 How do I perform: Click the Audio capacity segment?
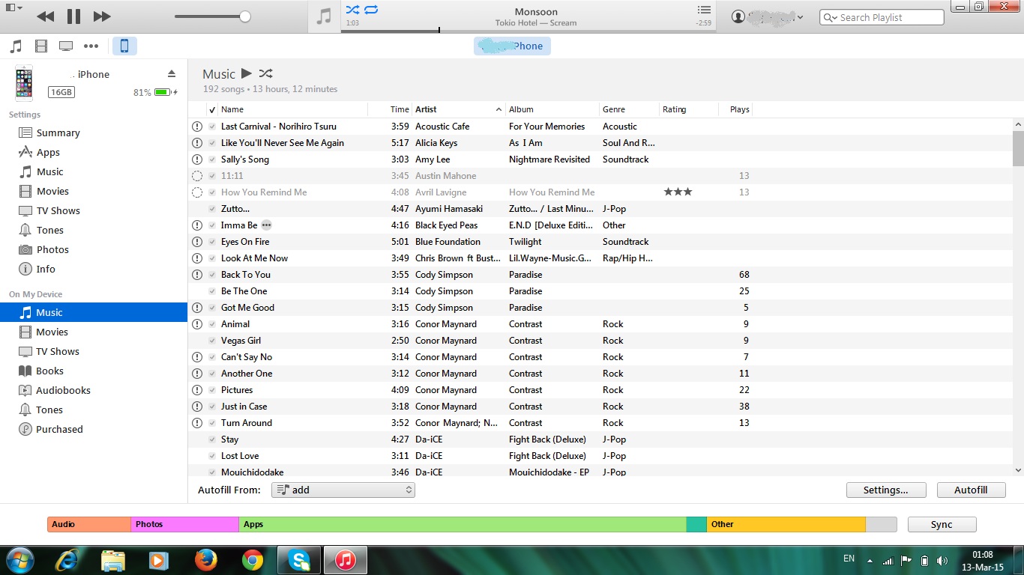89,524
